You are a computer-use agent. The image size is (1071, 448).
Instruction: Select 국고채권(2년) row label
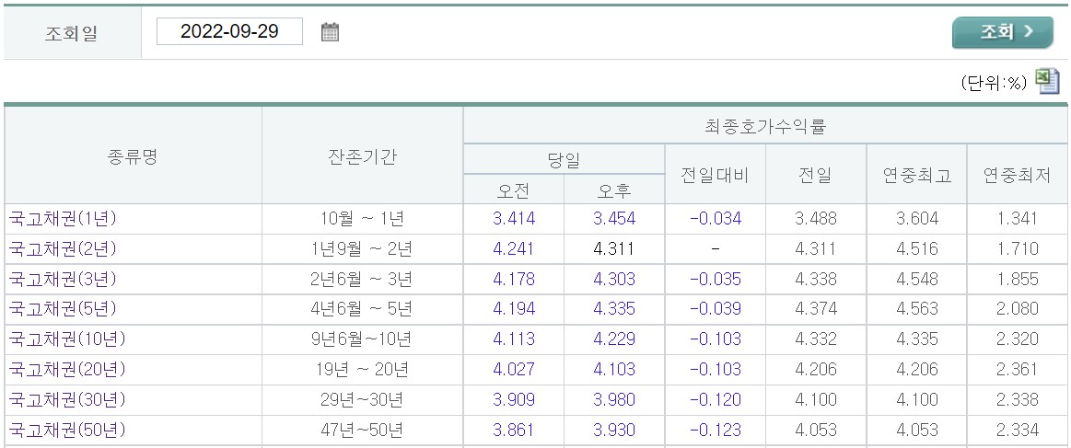point(63,249)
